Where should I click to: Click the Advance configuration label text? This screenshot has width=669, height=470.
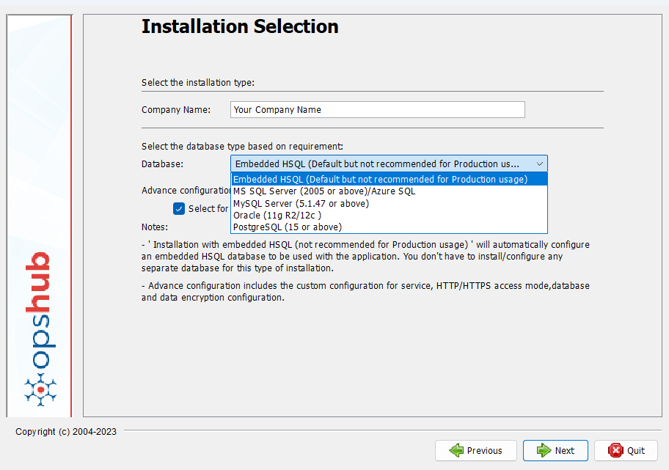pyautogui.click(x=185, y=191)
